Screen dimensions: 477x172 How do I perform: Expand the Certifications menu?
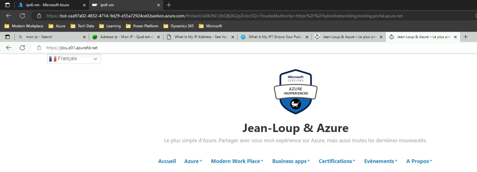pos(337,161)
